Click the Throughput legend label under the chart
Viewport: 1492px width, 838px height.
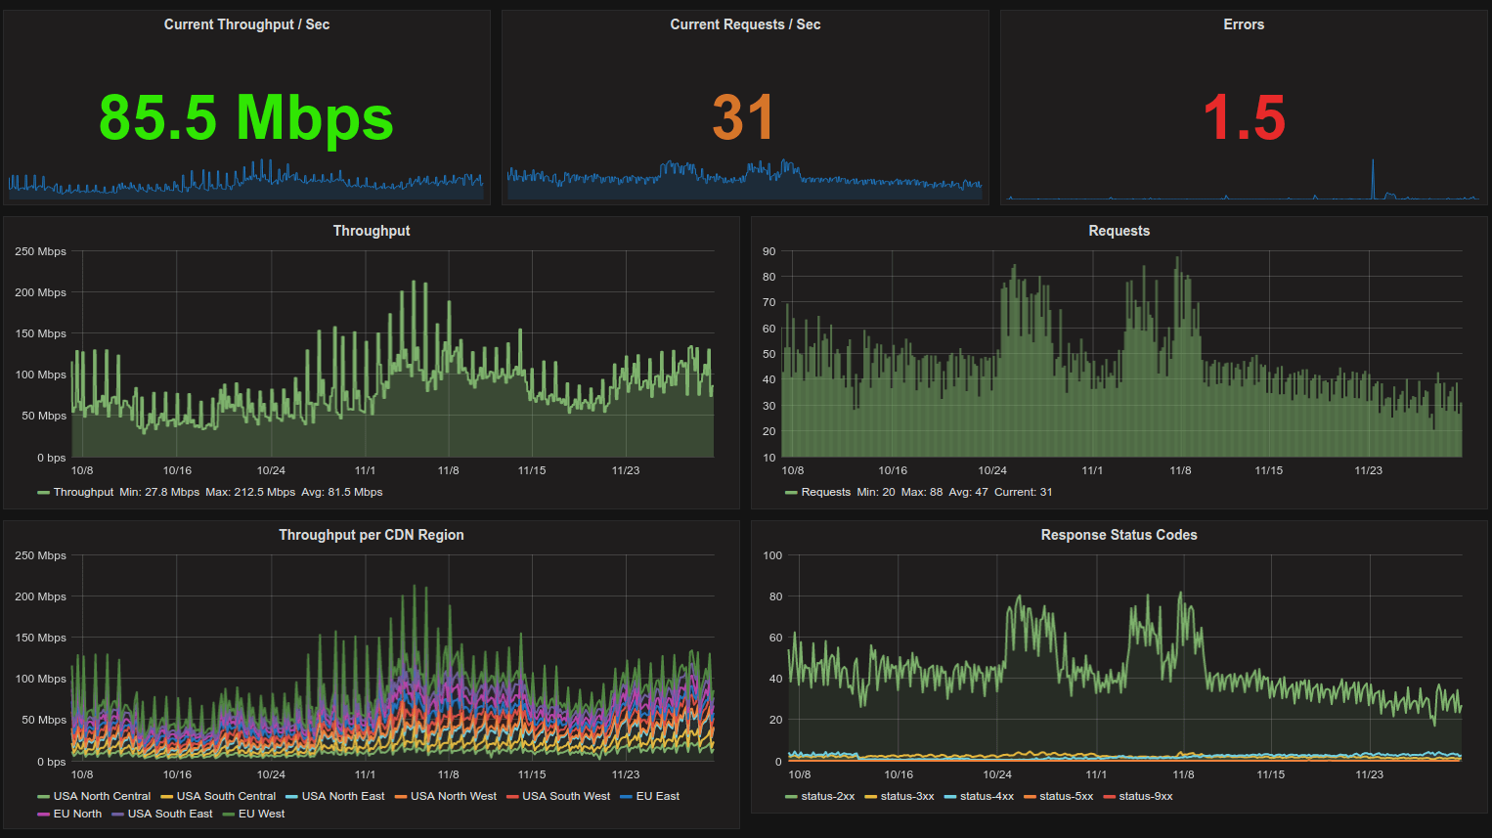pyautogui.click(x=83, y=492)
